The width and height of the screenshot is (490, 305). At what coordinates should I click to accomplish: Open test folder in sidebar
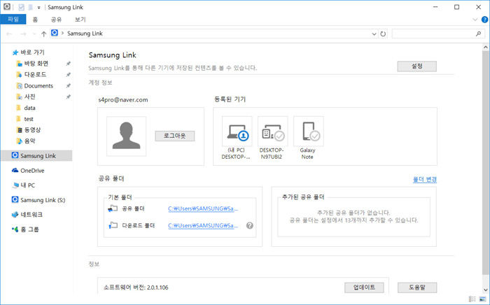(29, 119)
